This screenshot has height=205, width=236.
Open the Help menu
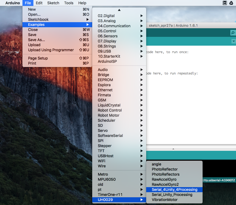(x=82, y=3)
